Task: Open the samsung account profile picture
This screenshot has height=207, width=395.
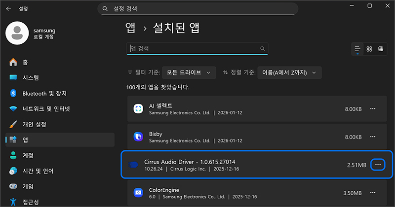Action: (x=17, y=33)
